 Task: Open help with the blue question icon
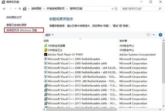pos(160,35)
